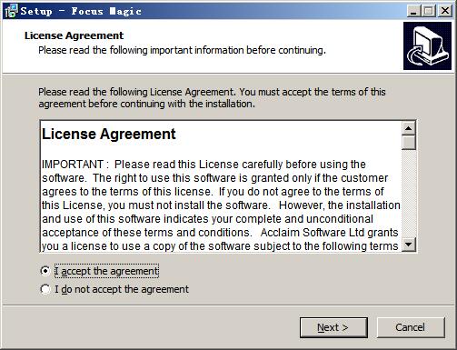Click the license scrollbar up arrow
This screenshot has height=350, width=457.
pos(409,128)
